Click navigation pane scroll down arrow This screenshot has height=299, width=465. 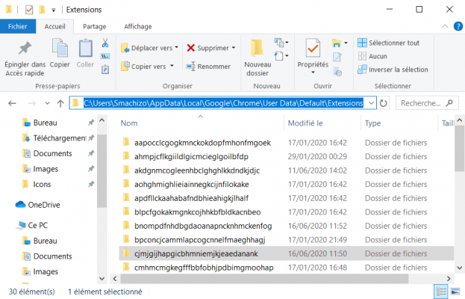(x=102, y=279)
